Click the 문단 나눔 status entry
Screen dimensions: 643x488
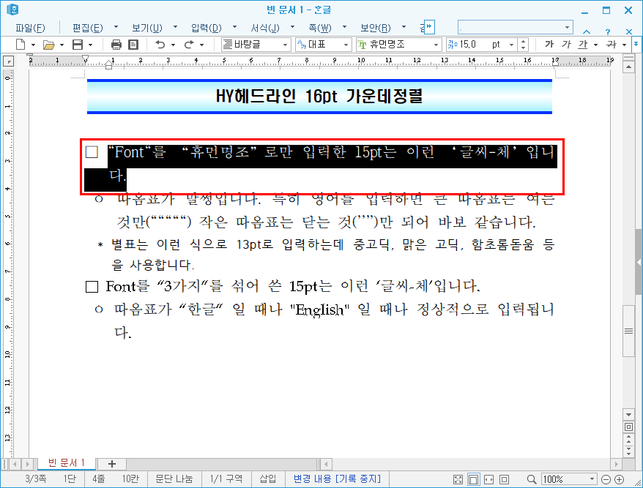[x=174, y=478]
